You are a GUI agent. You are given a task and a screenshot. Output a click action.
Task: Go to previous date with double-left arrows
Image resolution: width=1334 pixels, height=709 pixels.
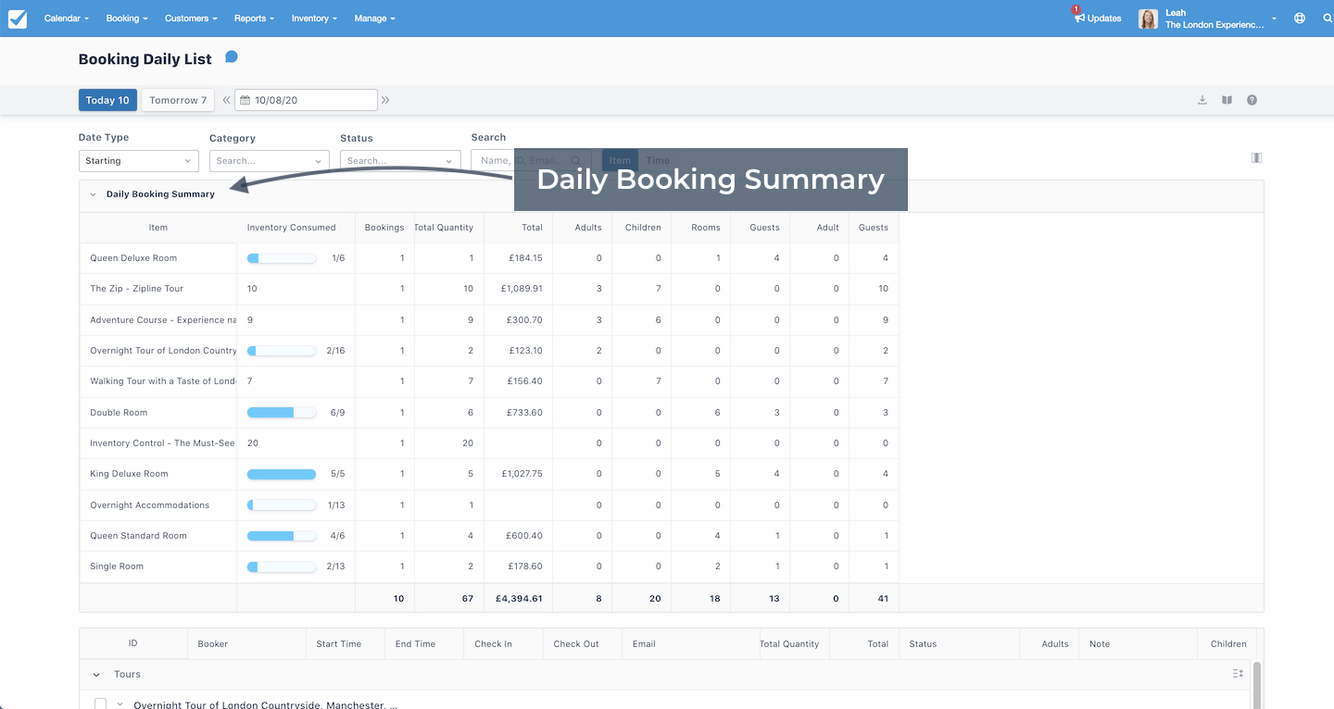point(226,100)
